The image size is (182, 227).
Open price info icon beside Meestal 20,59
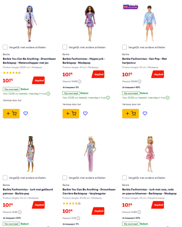(x=139, y=82)
